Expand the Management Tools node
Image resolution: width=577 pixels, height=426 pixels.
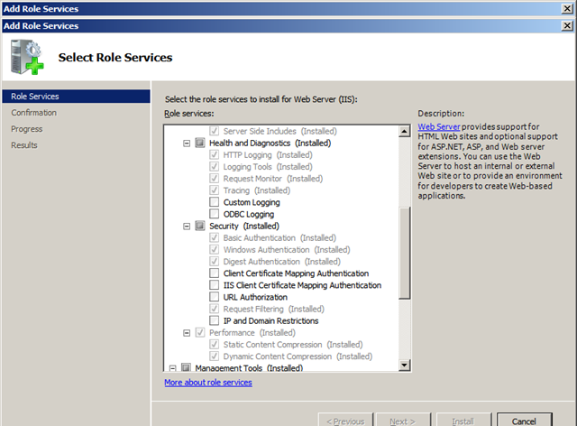coord(173,367)
